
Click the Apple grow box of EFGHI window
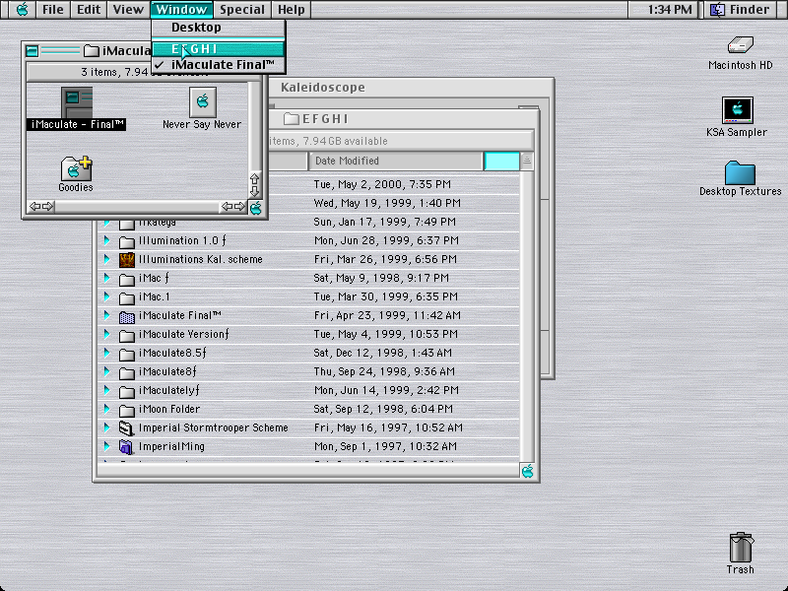pyautogui.click(x=527, y=471)
